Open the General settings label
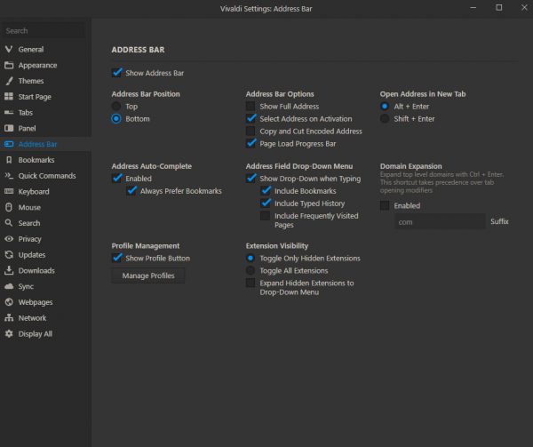The height and width of the screenshot is (447, 533). click(x=31, y=49)
